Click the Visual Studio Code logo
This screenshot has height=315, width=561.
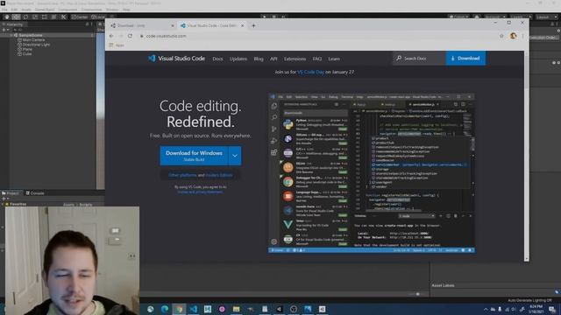177,59
